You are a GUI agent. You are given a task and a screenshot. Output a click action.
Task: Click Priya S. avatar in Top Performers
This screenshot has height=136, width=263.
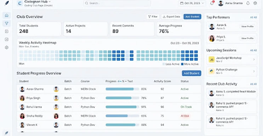(212, 38)
